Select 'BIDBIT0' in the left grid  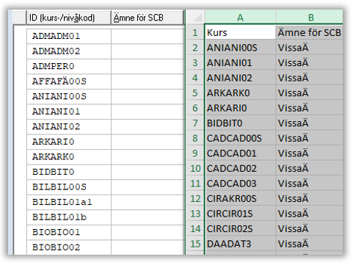tap(69, 172)
